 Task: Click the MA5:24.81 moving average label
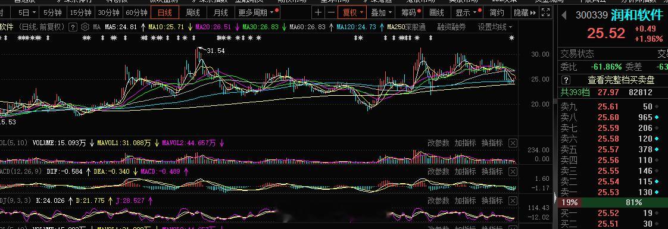[121, 27]
